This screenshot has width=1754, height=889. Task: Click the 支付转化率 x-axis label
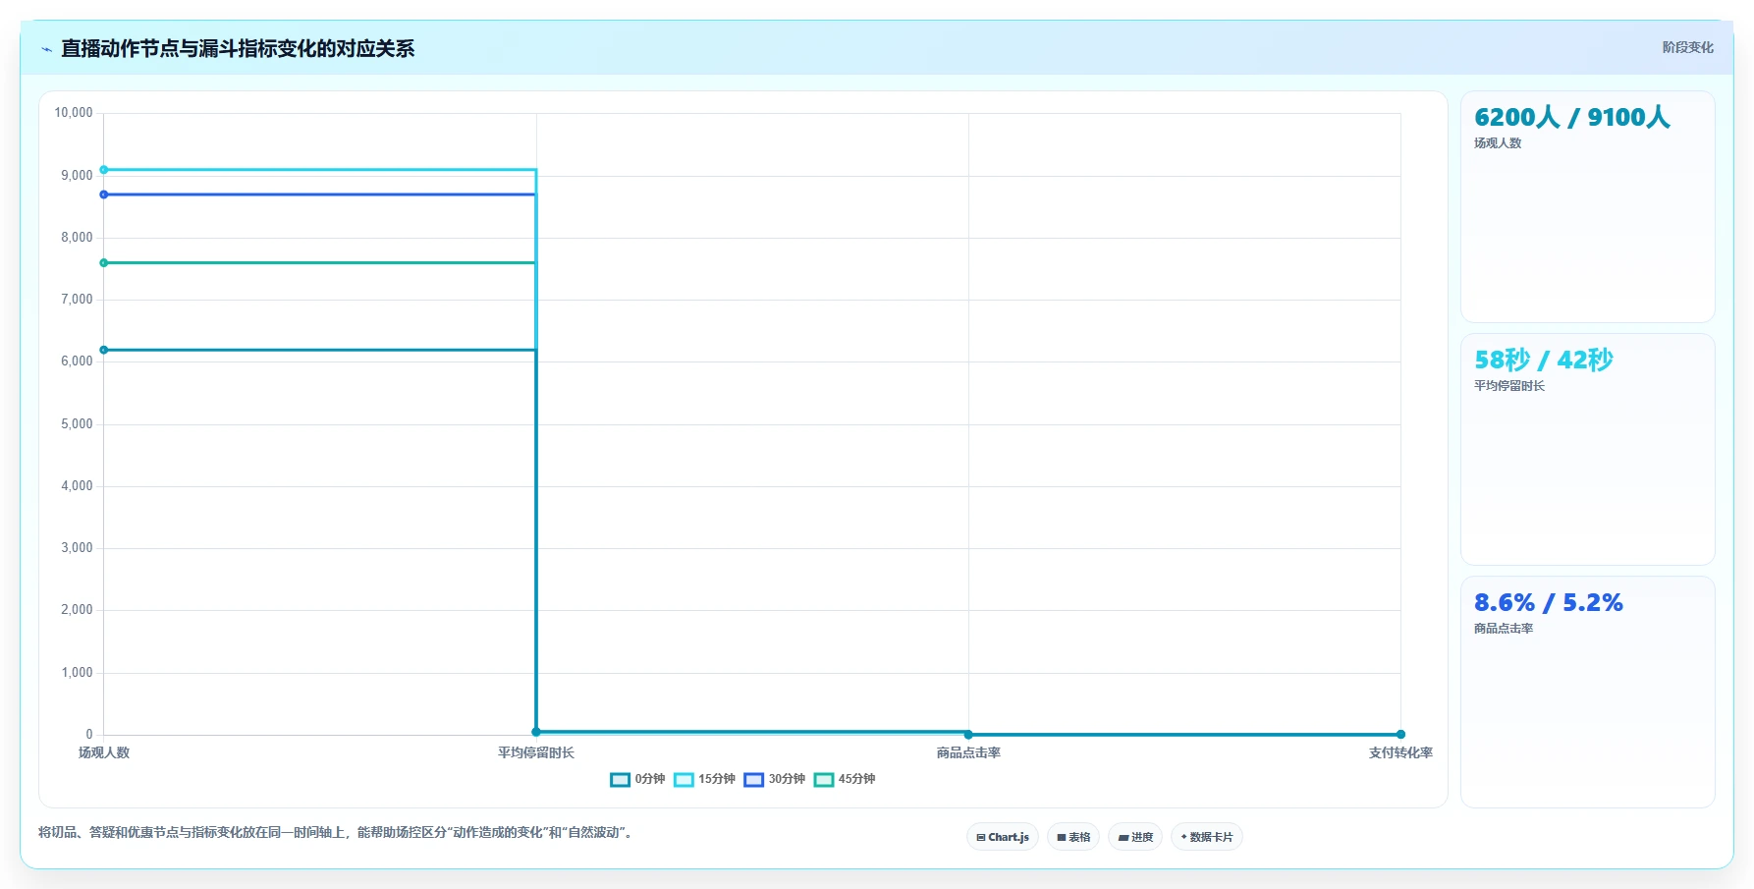[1400, 752]
